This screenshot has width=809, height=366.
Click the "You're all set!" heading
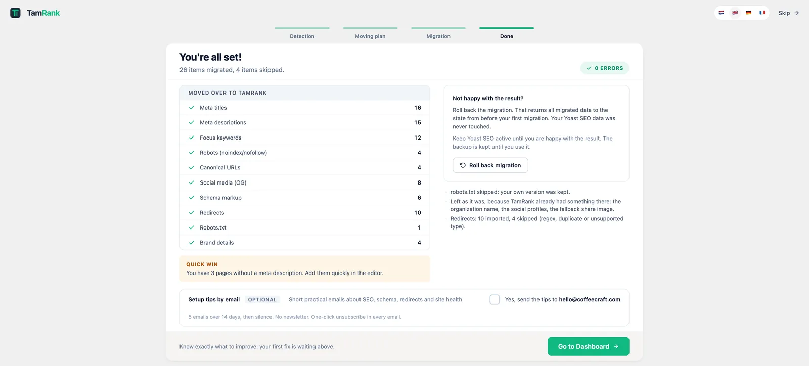[x=210, y=57]
